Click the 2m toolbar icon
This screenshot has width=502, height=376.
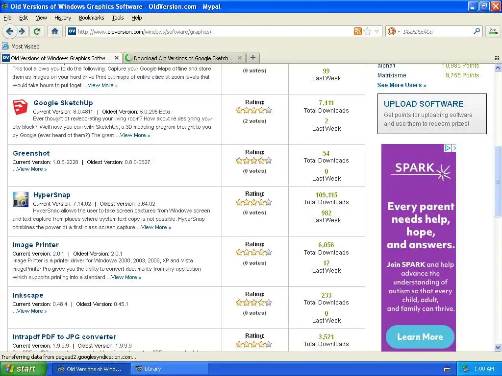[x=493, y=31]
